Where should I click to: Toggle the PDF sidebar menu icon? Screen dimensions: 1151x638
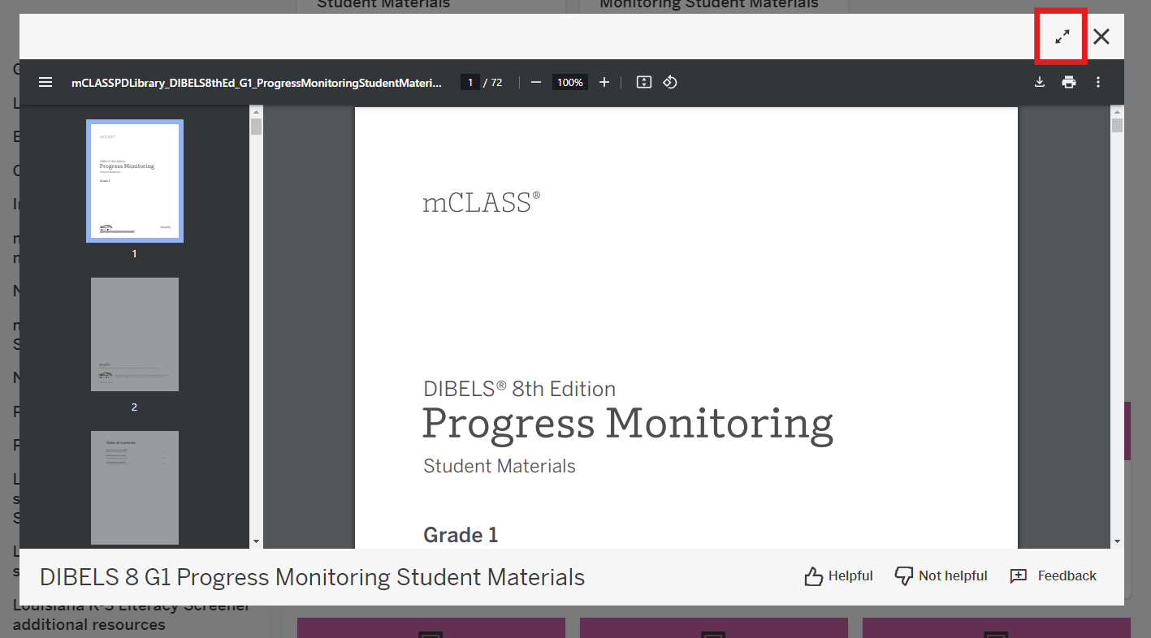tap(45, 82)
